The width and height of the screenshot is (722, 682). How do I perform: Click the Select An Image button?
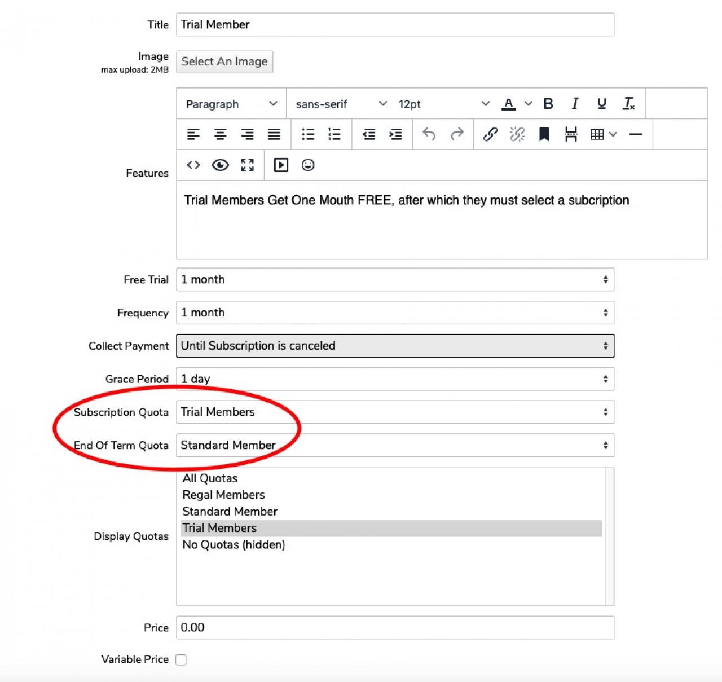pyautogui.click(x=224, y=61)
